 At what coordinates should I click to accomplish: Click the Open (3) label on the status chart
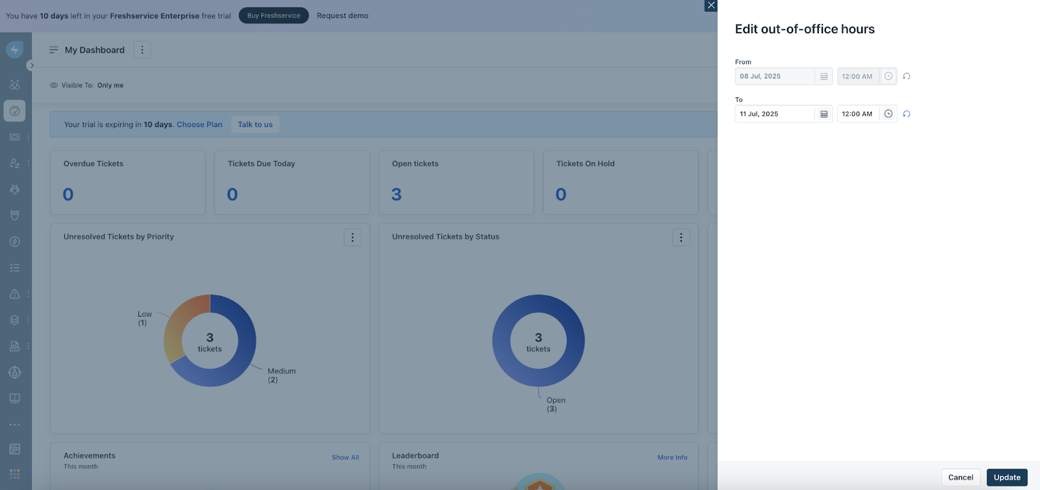[x=556, y=404]
